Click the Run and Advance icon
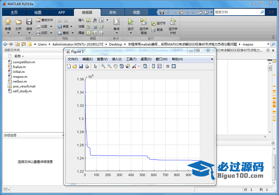 click(x=144, y=21)
